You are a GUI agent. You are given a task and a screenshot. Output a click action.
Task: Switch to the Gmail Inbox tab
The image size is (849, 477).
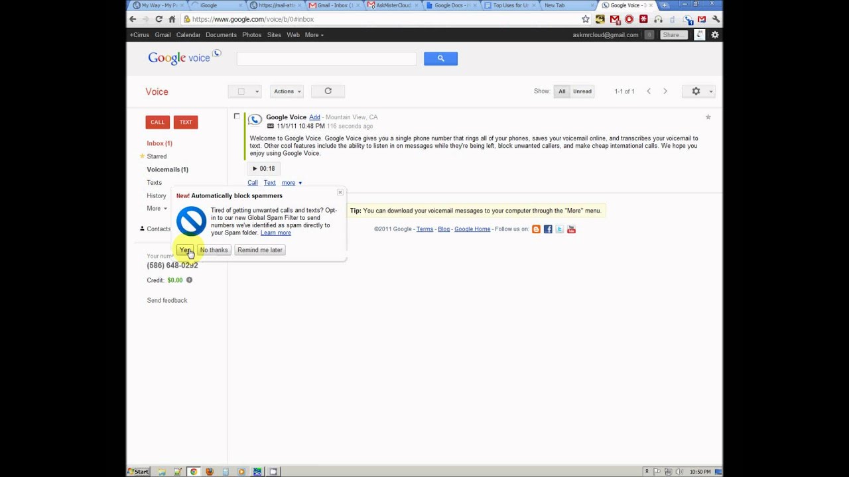(x=334, y=5)
